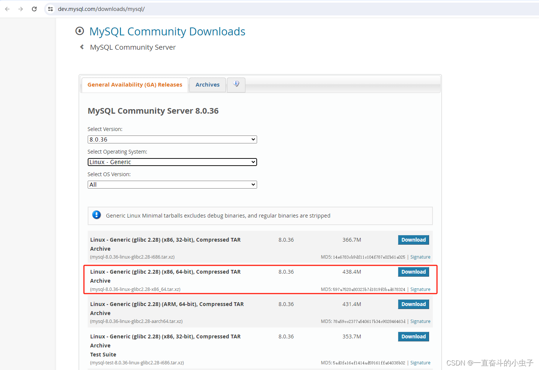The image size is (539, 370).
Task: Click the browser forward arrow
Action: click(x=21, y=9)
